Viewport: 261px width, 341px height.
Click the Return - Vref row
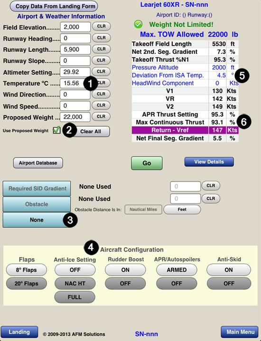pyautogui.click(x=185, y=130)
